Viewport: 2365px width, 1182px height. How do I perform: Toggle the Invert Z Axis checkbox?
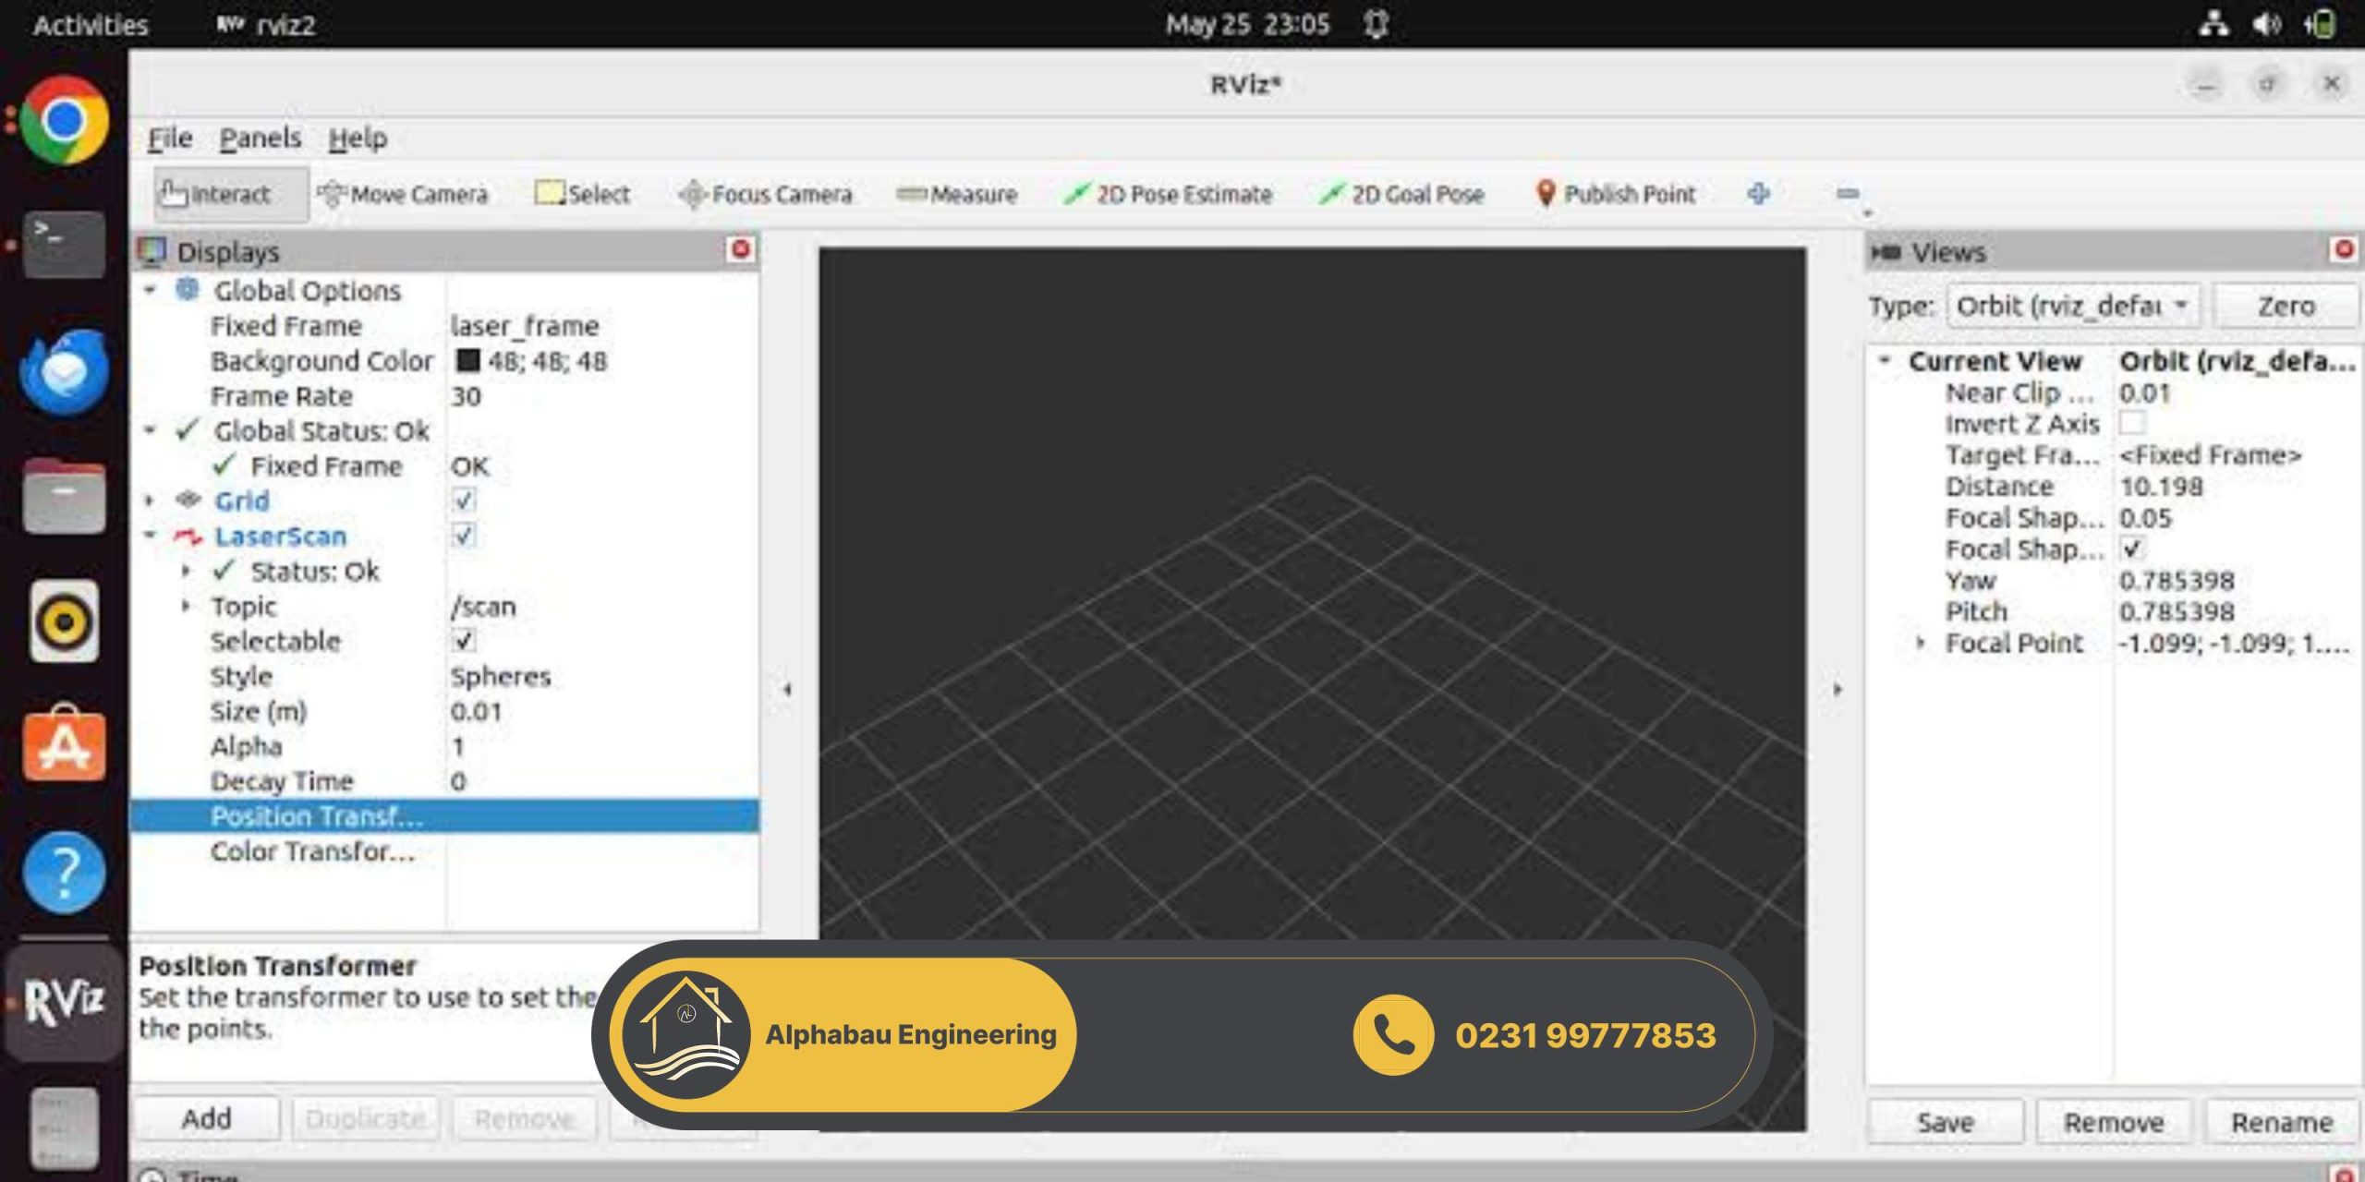[x=2132, y=423]
